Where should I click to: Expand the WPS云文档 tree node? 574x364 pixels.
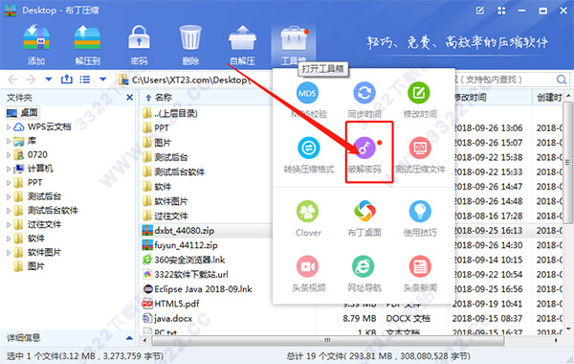tap(8, 126)
